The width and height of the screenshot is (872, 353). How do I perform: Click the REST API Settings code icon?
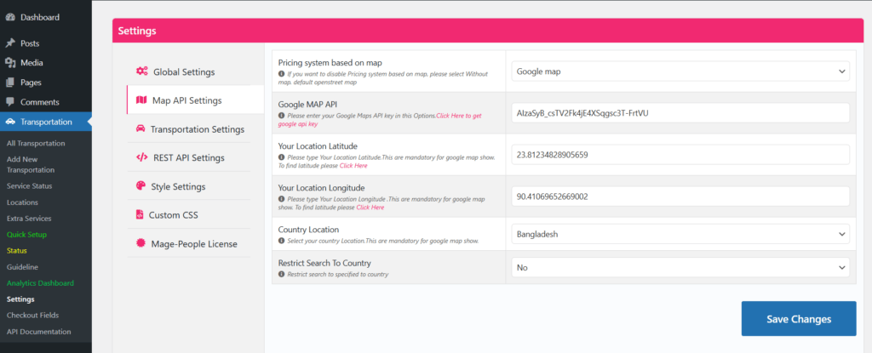[x=142, y=157]
